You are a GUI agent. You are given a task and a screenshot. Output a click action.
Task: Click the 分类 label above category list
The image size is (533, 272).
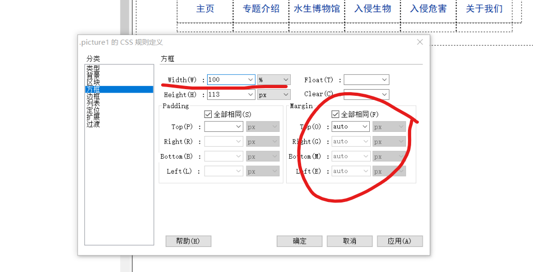[93, 59]
